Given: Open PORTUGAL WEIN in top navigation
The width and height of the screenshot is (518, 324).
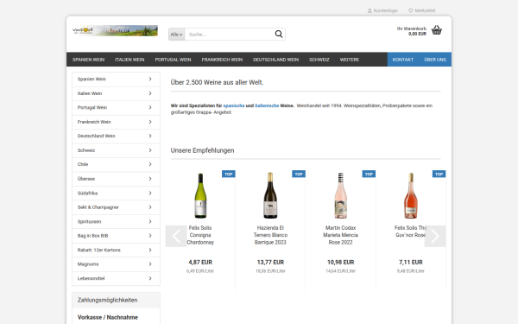Looking at the screenshot, I should point(174,60).
